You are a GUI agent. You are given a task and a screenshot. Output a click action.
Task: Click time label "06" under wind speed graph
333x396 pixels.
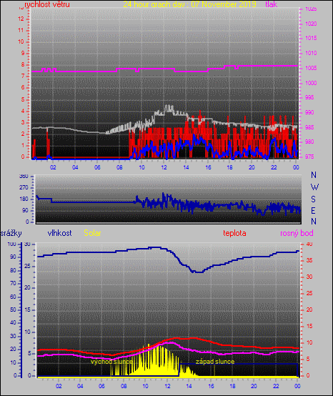coord(97,167)
